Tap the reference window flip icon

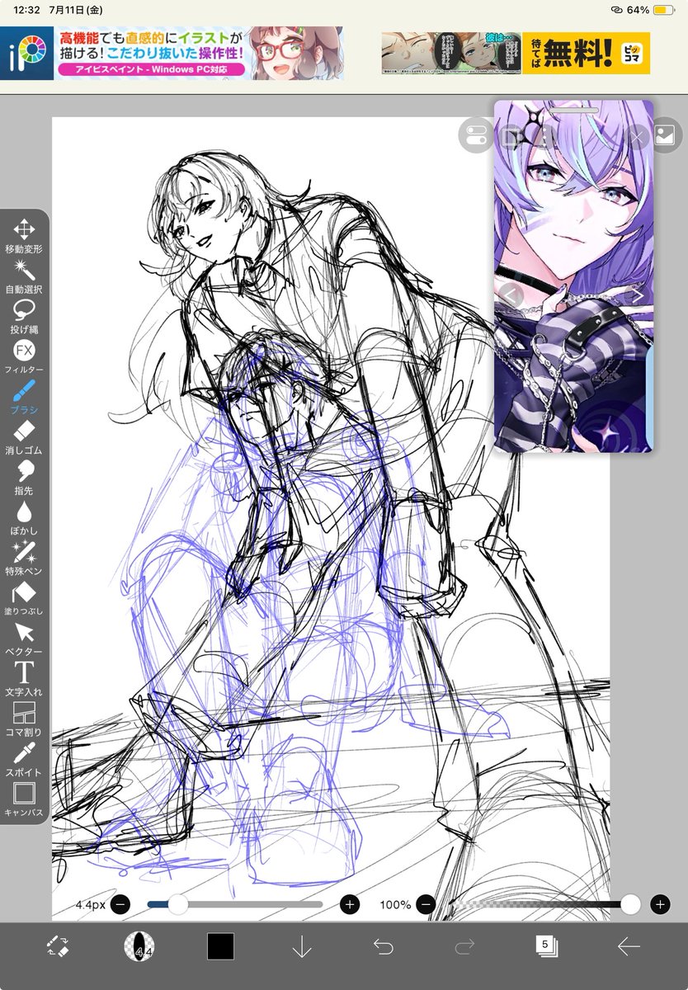511,137
